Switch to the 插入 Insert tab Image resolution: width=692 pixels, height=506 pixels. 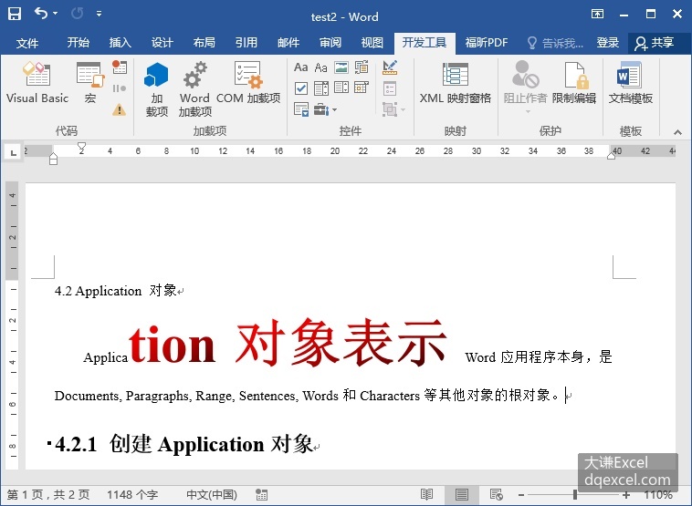(120, 43)
